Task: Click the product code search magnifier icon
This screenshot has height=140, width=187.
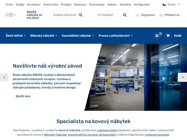Action: pyautogui.click(x=81, y=15)
